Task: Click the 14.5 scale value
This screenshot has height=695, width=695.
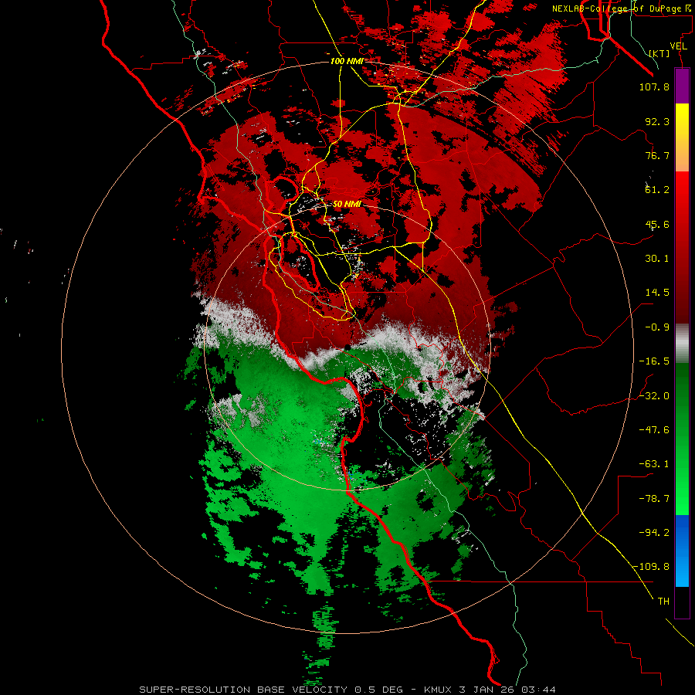Action: pyautogui.click(x=657, y=293)
